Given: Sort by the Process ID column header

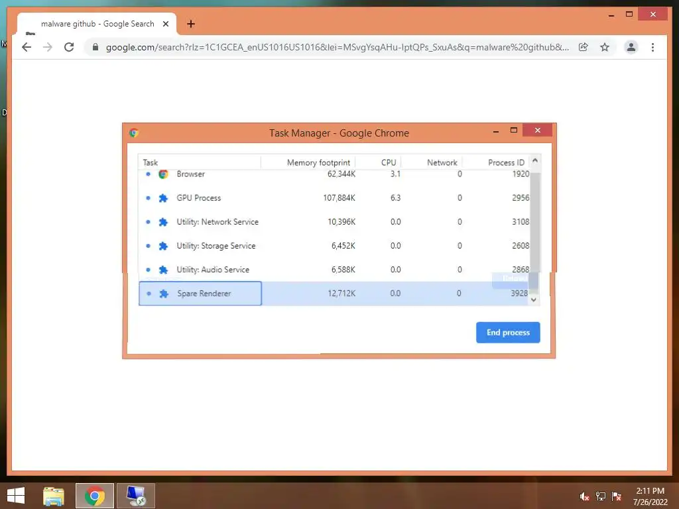Looking at the screenshot, I should (x=496, y=162).
